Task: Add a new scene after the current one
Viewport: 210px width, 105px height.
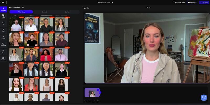Action: (x=100, y=92)
